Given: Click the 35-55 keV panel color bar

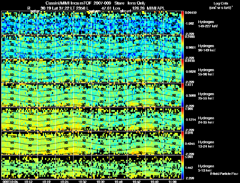Looking at the screenshot, I should 182,95.
